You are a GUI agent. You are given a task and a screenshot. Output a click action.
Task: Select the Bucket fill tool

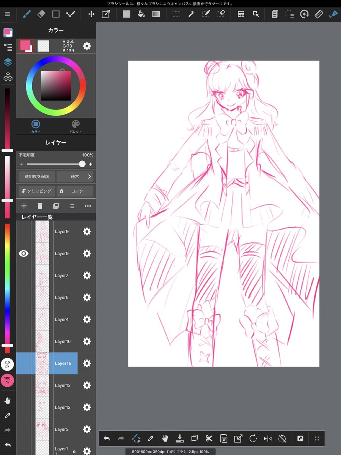point(141,14)
